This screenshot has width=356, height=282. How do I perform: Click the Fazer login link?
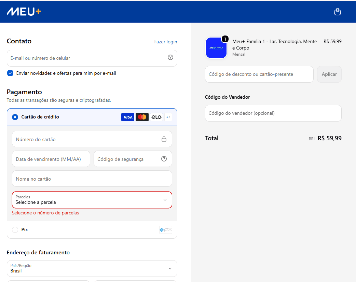pos(165,42)
